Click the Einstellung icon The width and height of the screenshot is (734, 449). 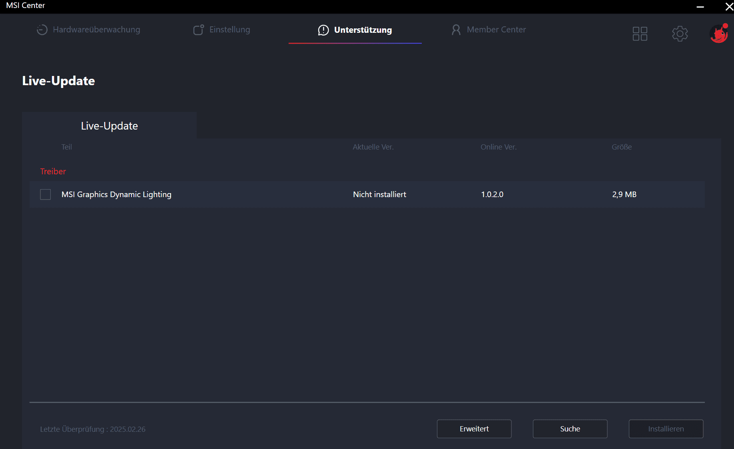click(199, 30)
